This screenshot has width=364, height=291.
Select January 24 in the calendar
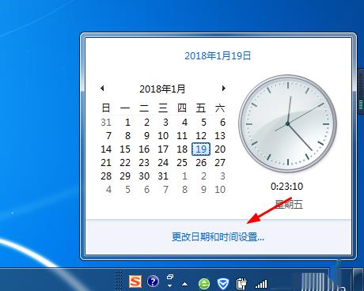coord(163,163)
